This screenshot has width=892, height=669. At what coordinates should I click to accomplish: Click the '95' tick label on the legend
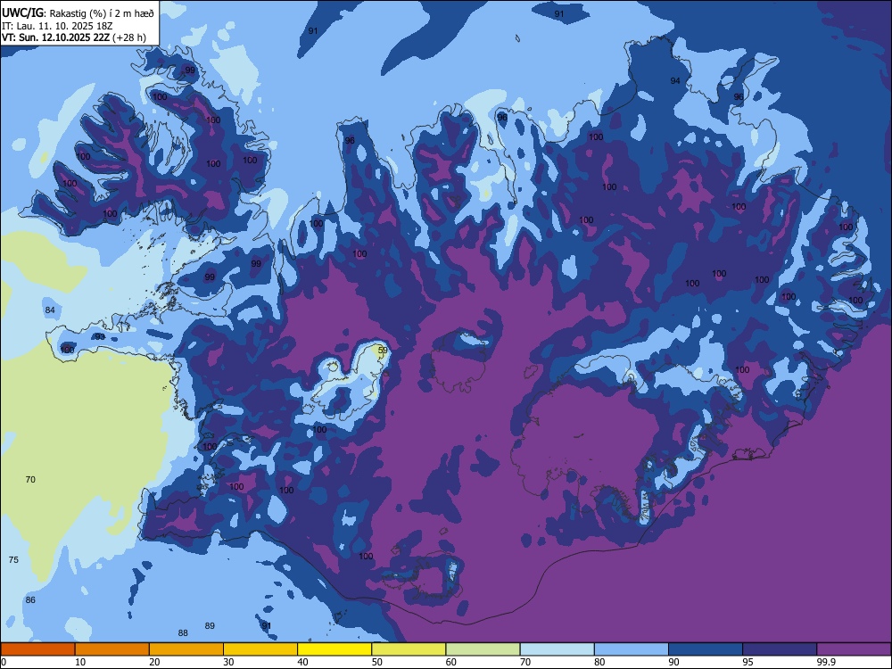[x=747, y=662]
